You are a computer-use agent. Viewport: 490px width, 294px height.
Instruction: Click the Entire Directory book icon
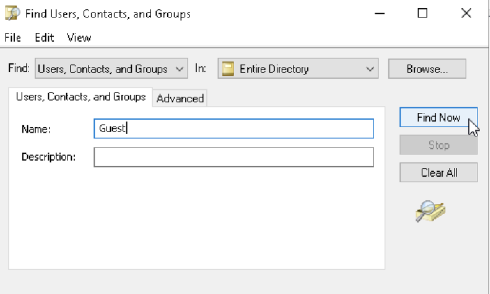[x=228, y=69]
